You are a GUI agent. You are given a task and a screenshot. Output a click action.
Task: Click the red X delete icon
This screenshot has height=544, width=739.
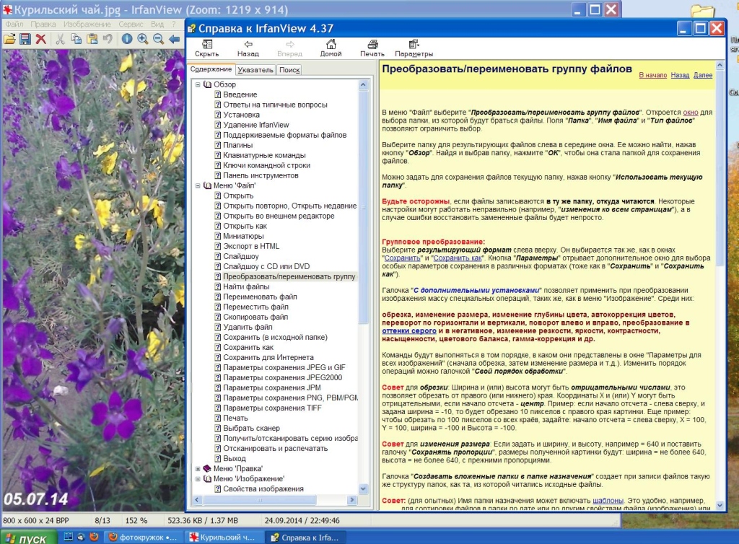point(41,39)
